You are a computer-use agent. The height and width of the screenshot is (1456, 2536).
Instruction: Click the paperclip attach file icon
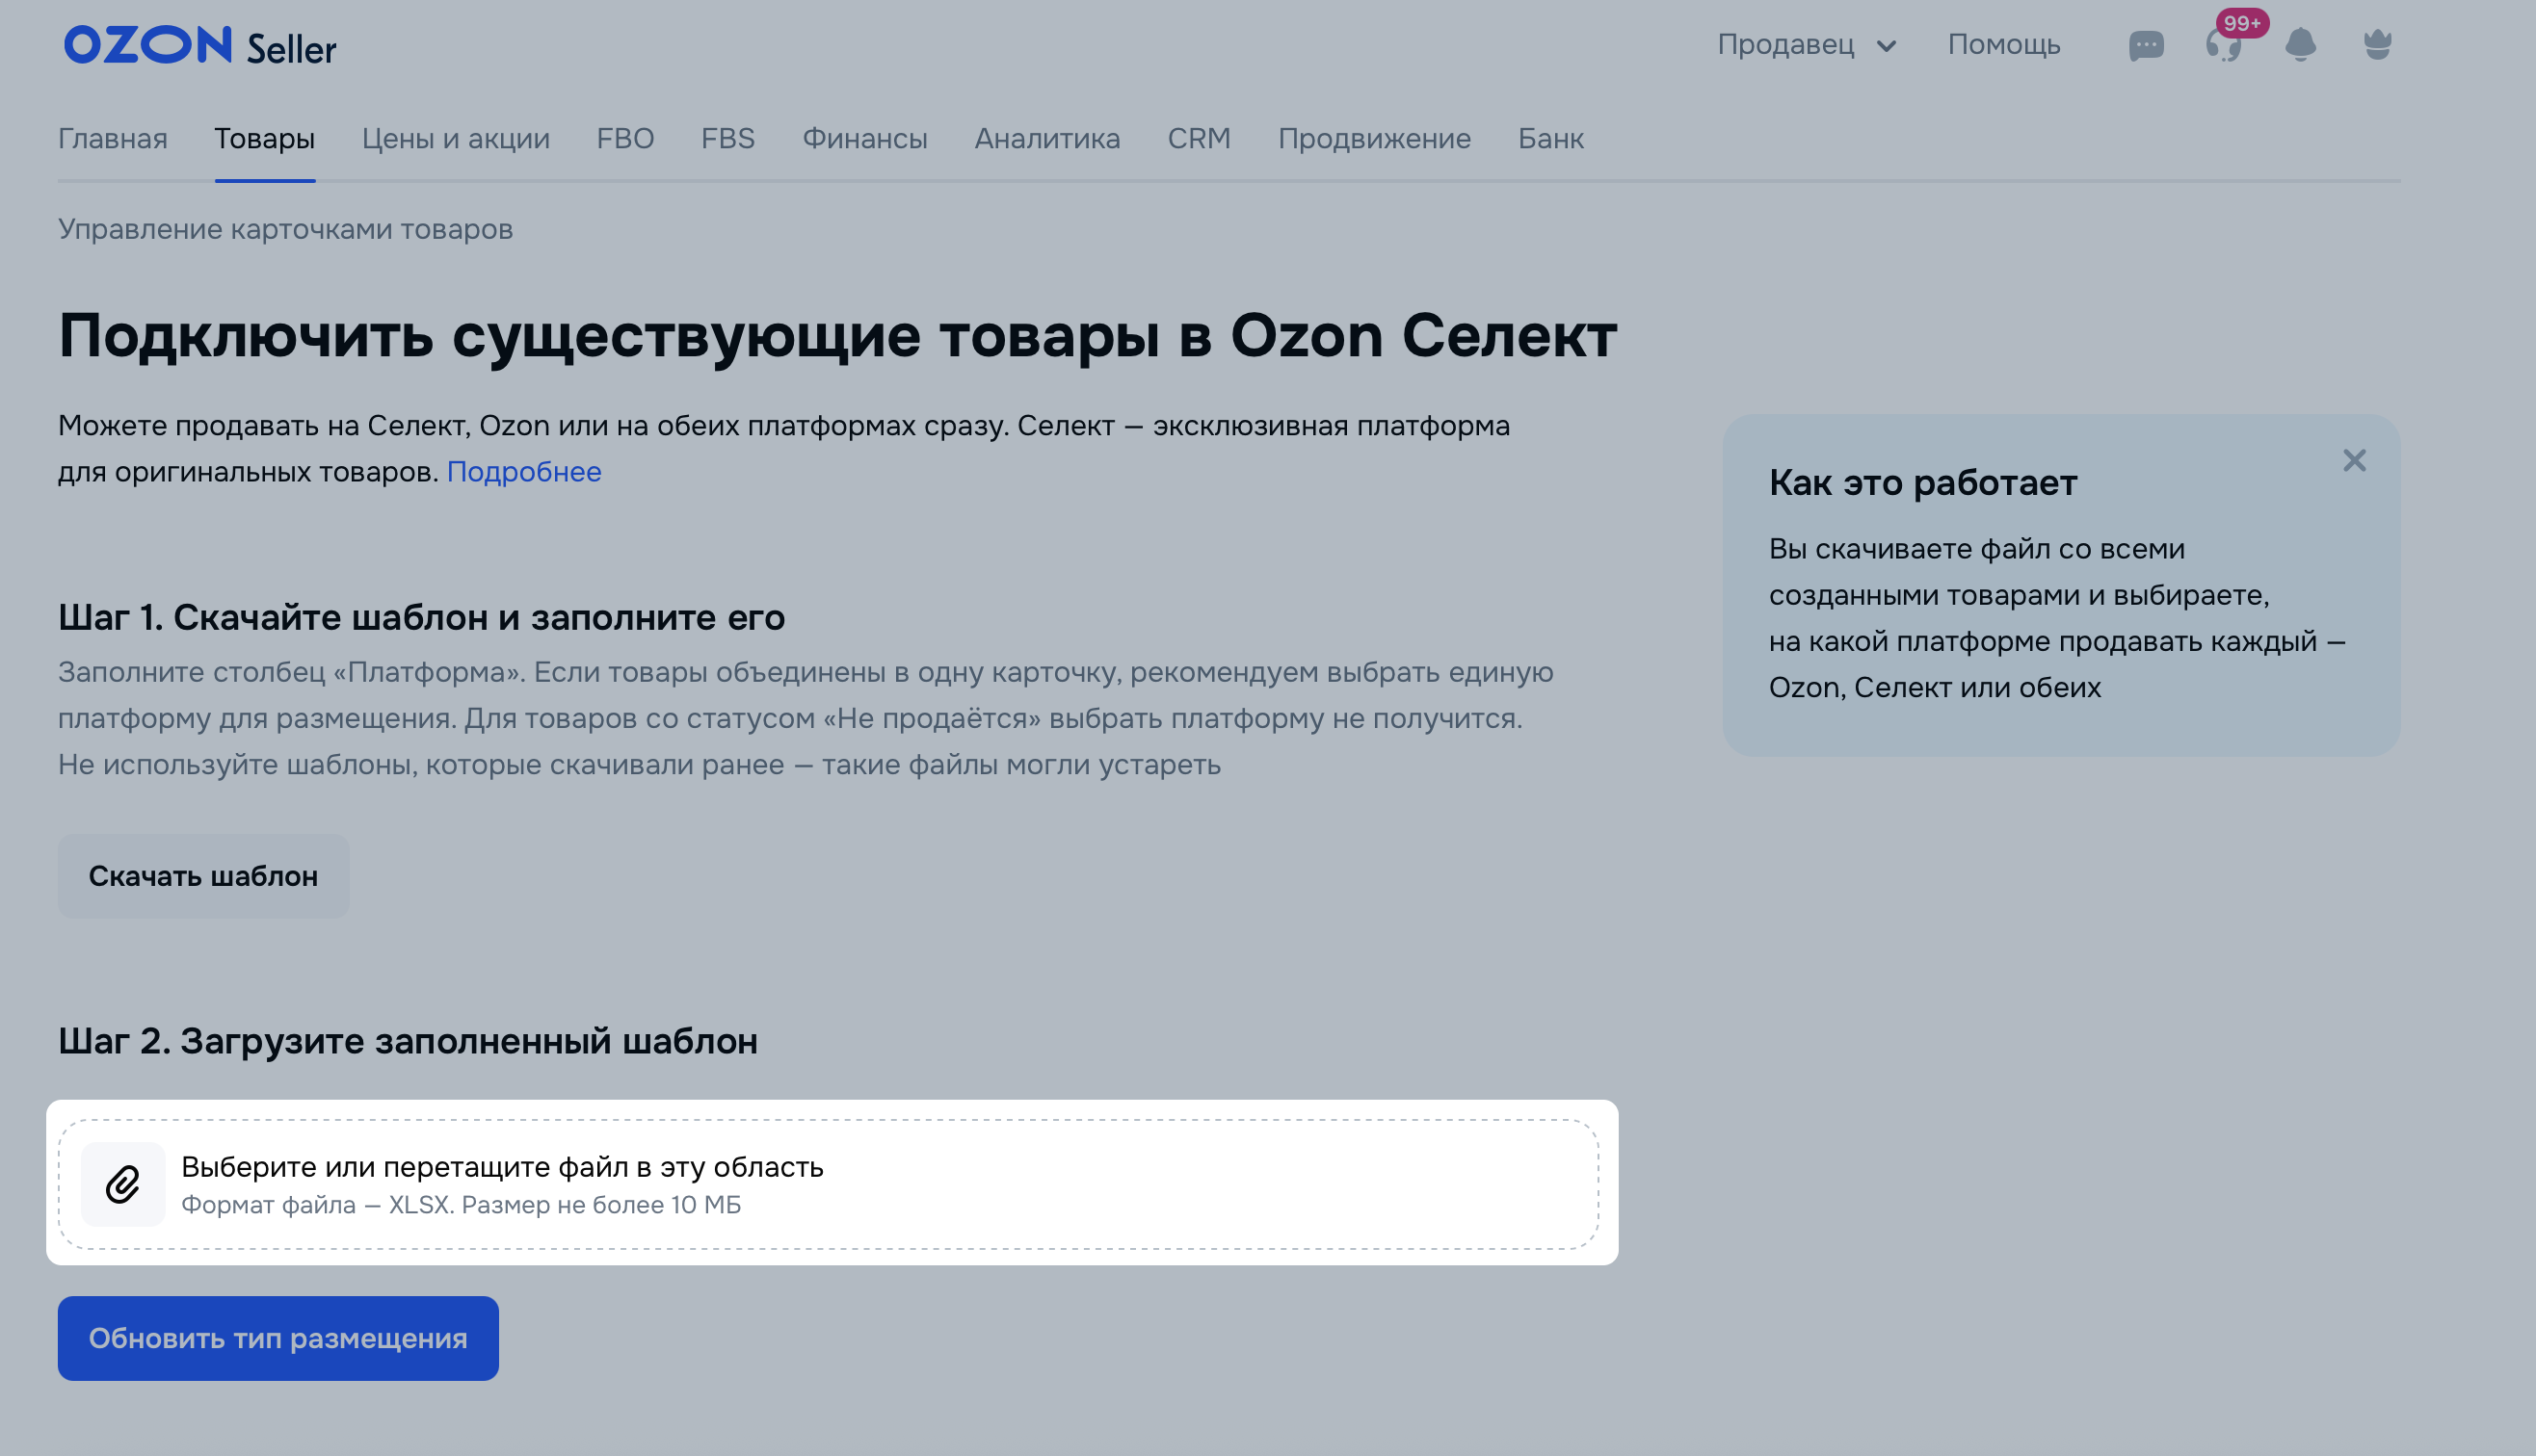[123, 1184]
